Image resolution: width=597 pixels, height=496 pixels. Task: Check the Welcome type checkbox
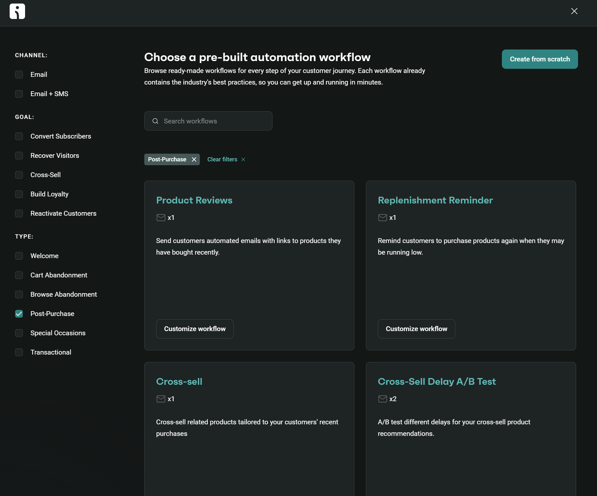coord(19,256)
